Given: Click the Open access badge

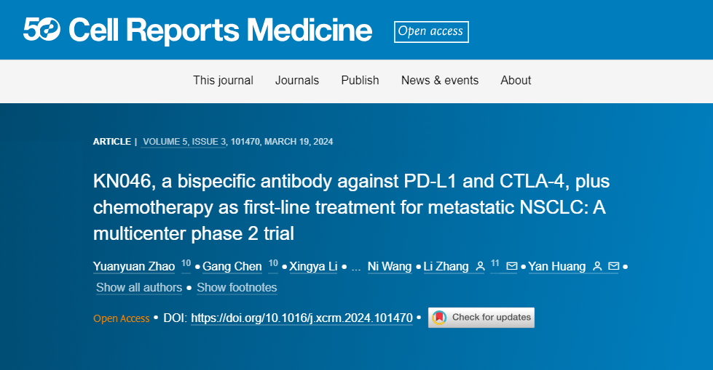Looking at the screenshot, I should 431,31.
